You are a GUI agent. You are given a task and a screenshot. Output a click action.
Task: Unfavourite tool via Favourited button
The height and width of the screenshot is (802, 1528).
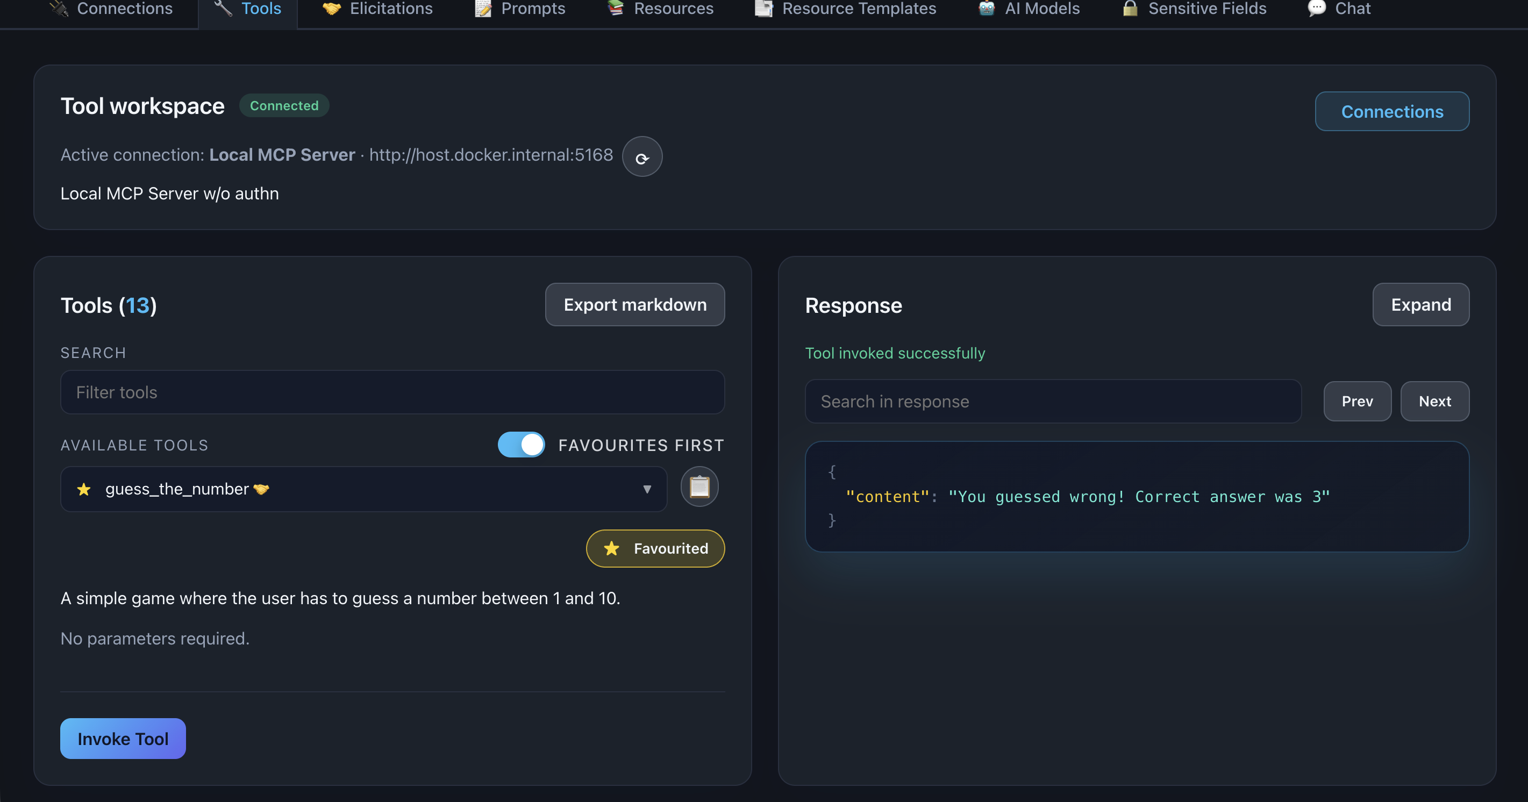point(655,549)
